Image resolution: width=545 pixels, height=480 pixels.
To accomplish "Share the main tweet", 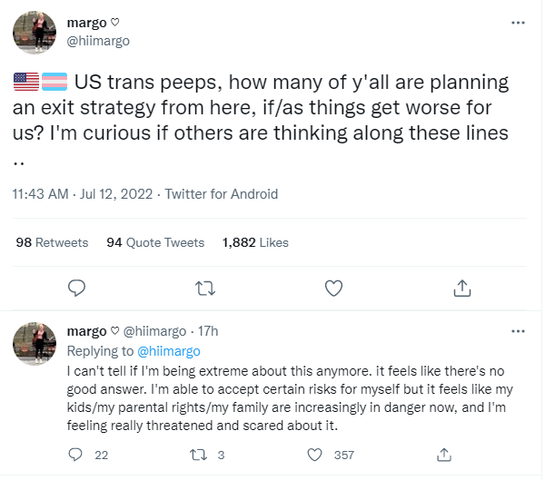I will [x=461, y=289].
